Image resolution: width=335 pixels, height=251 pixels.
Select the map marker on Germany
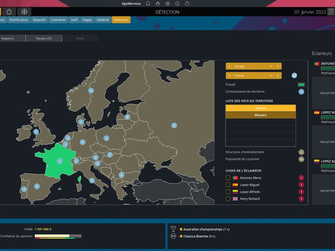82,142
